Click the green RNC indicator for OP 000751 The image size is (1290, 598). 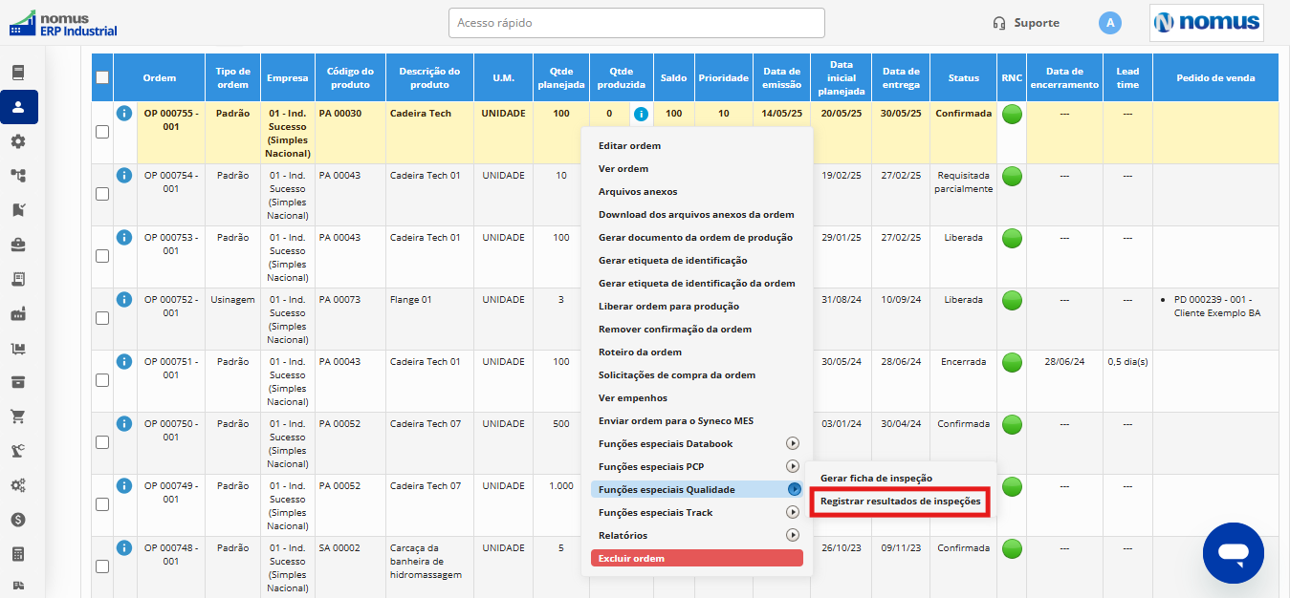click(1012, 363)
